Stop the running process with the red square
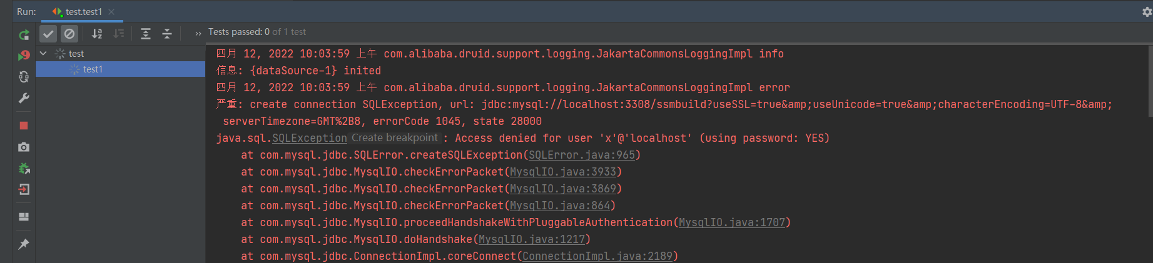The width and height of the screenshot is (1153, 263). tap(24, 126)
